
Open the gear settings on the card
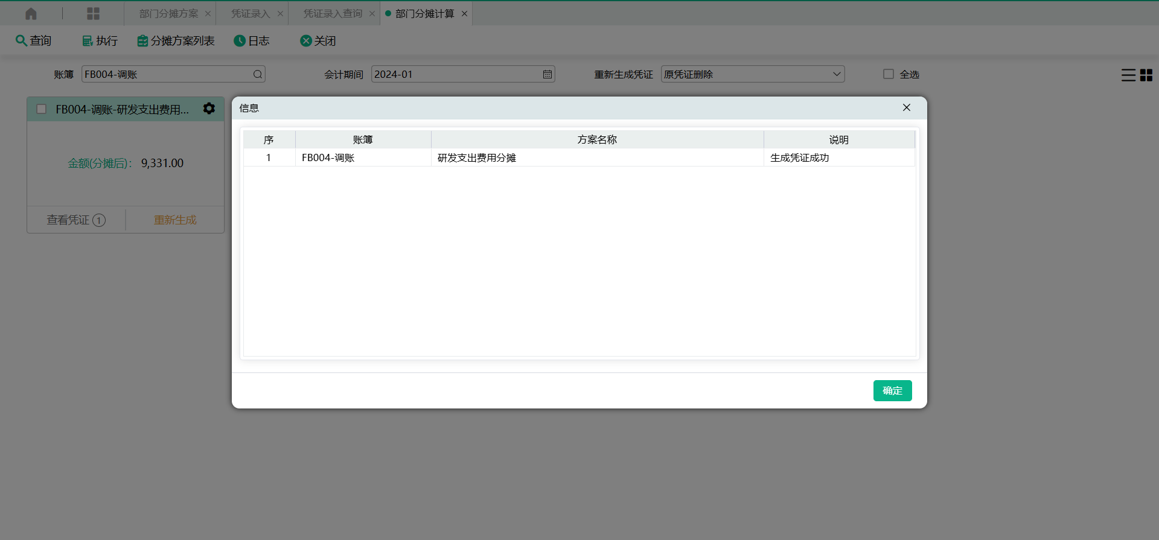point(209,109)
